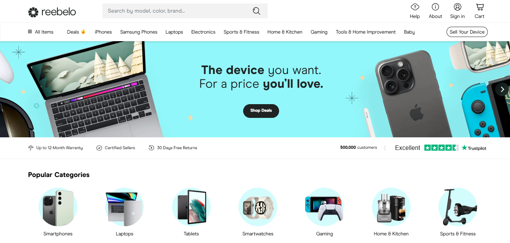Click the 30 Days Free Returns link
Image resolution: width=510 pixels, height=243 pixels.
173,148
